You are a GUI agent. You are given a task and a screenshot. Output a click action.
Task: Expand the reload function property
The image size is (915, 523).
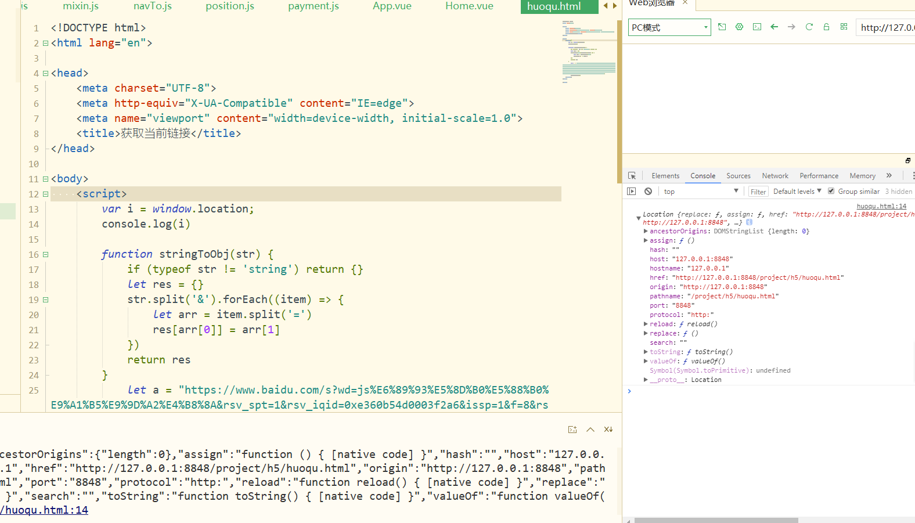(646, 324)
